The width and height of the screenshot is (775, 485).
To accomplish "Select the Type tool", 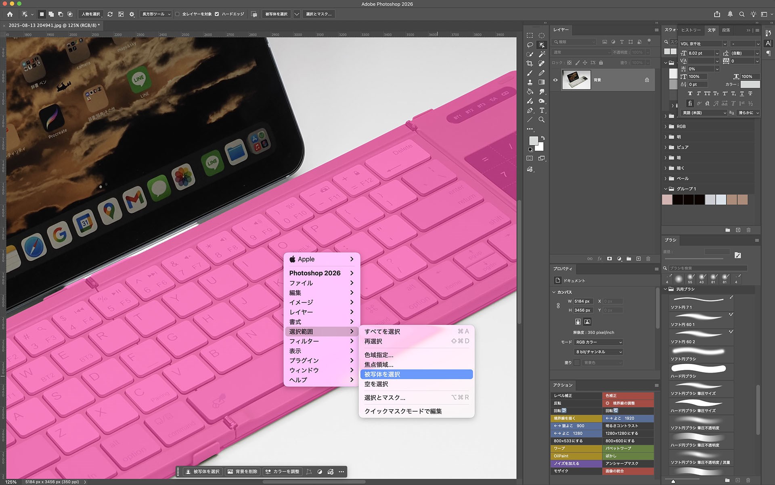I will coord(542,110).
